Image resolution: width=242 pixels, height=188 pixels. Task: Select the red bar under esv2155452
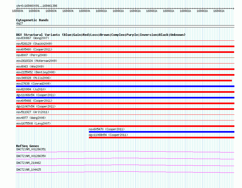(125, 75)
